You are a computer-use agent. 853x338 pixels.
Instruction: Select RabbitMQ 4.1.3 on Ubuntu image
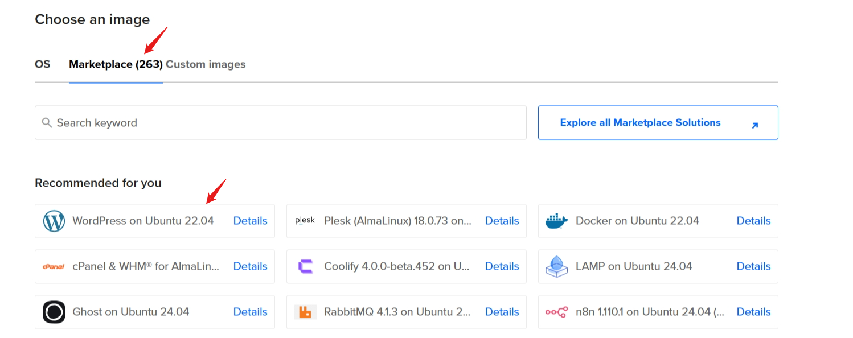point(407,312)
